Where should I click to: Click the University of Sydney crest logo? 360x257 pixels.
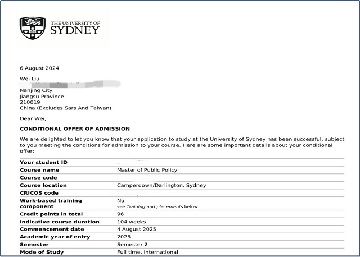[x=33, y=28]
